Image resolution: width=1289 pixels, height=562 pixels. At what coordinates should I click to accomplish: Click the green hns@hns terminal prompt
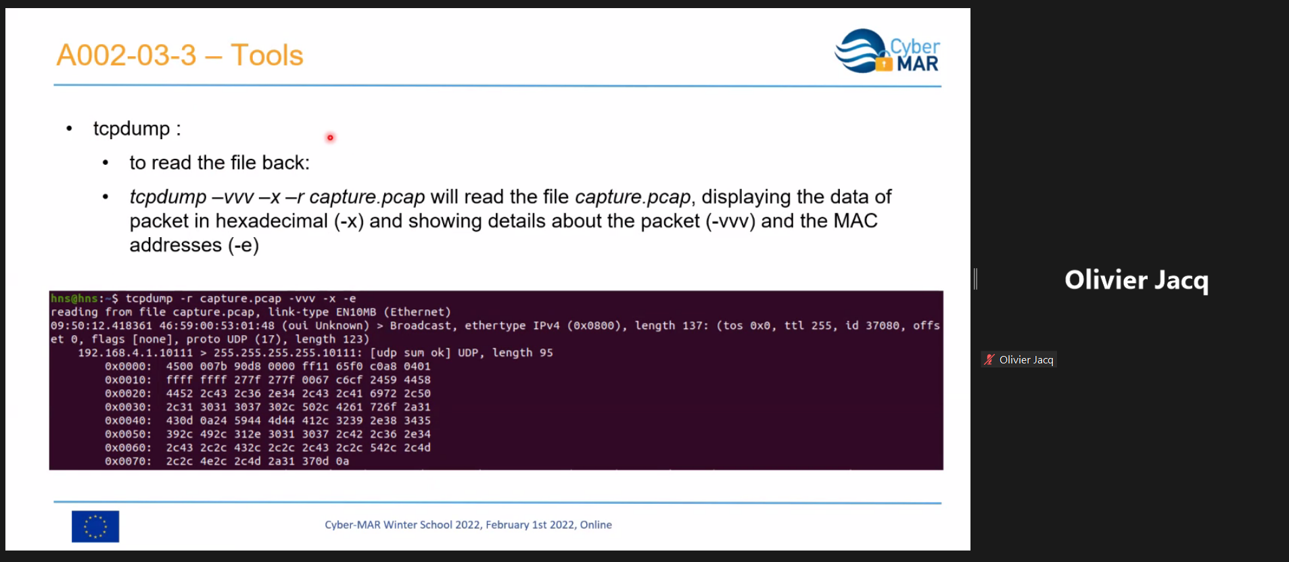point(74,299)
